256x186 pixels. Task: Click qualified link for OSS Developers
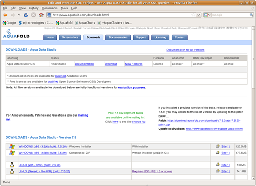[53, 82]
